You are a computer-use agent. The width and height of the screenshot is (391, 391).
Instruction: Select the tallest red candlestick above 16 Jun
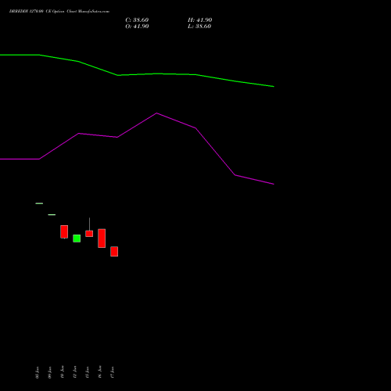click(102, 239)
